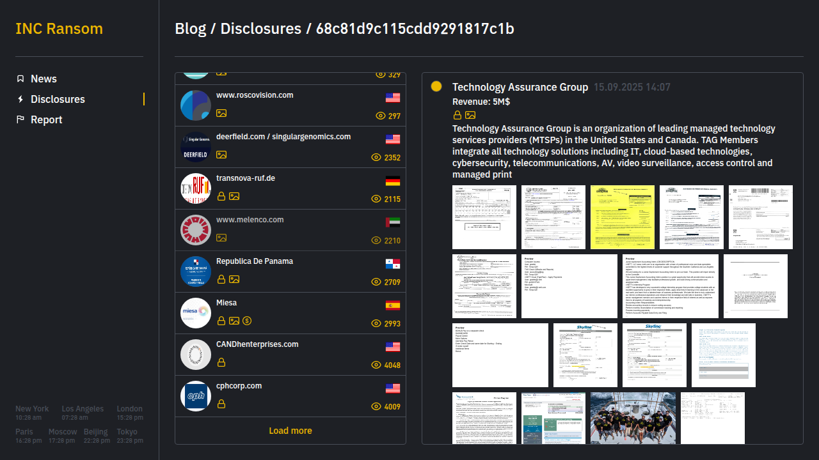The width and height of the screenshot is (819, 460).
Task: Click the eye views icon showing 4048
Action: click(x=376, y=365)
